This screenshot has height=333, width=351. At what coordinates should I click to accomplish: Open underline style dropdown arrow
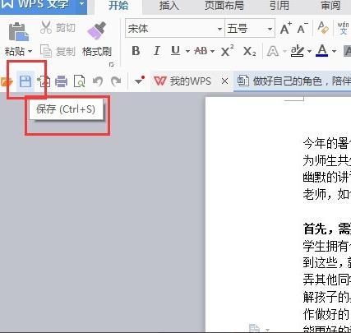[187, 51]
